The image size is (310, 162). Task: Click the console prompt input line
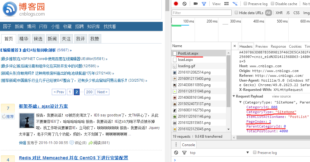click(x=242, y=160)
